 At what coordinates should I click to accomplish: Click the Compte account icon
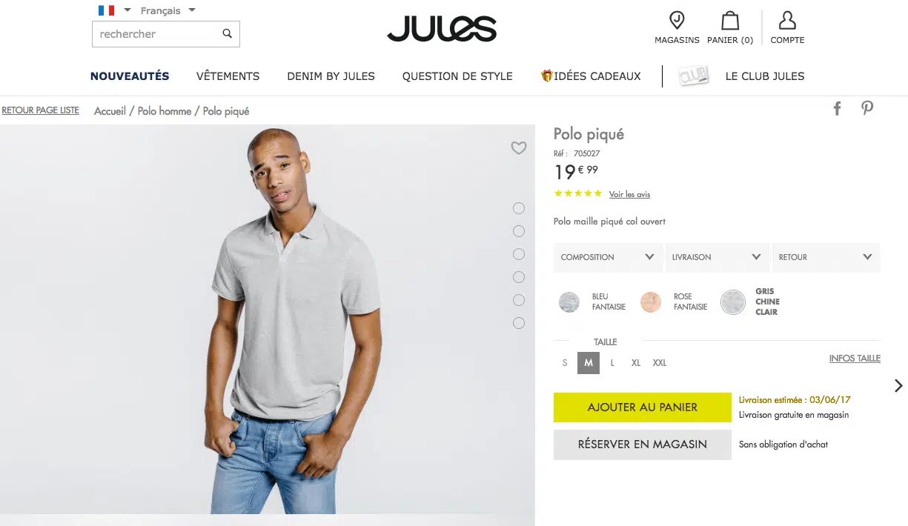click(x=787, y=20)
